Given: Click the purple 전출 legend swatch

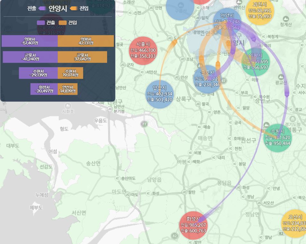Looking at the screenshot, I should pyautogui.click(x=41, y=23).
